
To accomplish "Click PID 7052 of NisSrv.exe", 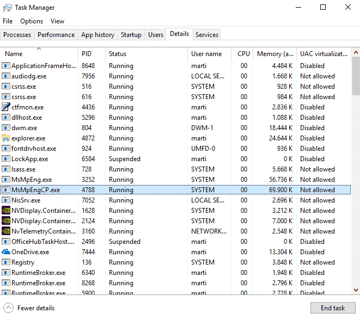I will [x=88, y=200].
